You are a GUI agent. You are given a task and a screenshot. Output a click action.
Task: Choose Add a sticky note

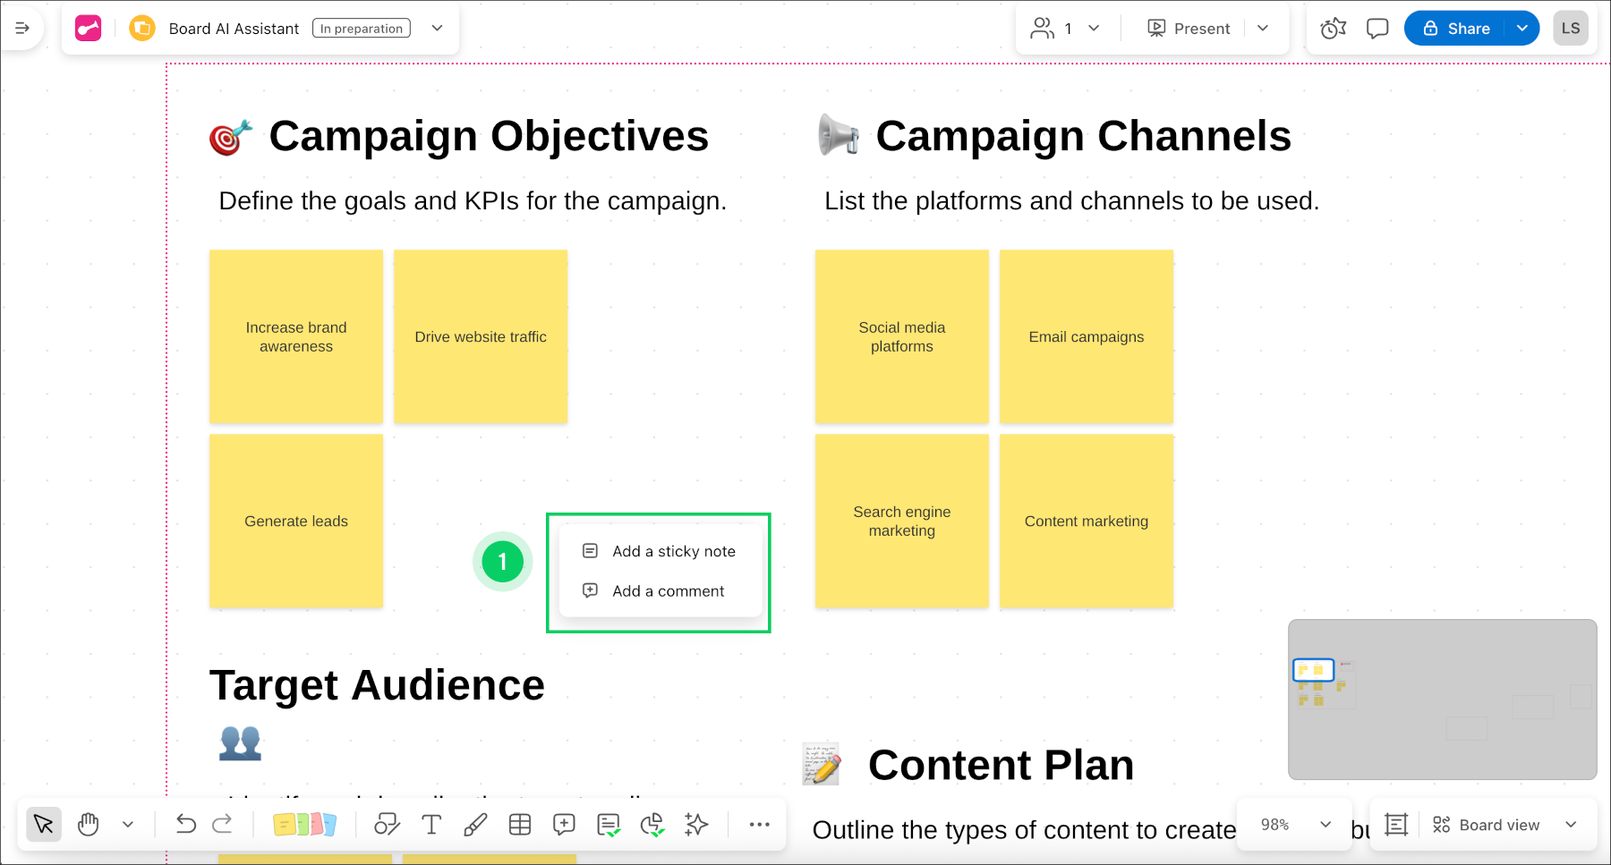click(673, 551)
